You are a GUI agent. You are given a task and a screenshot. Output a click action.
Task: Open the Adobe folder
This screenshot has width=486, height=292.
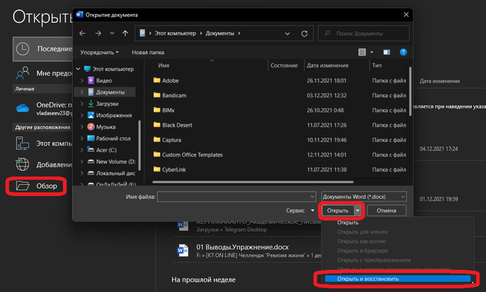point(170,80)
